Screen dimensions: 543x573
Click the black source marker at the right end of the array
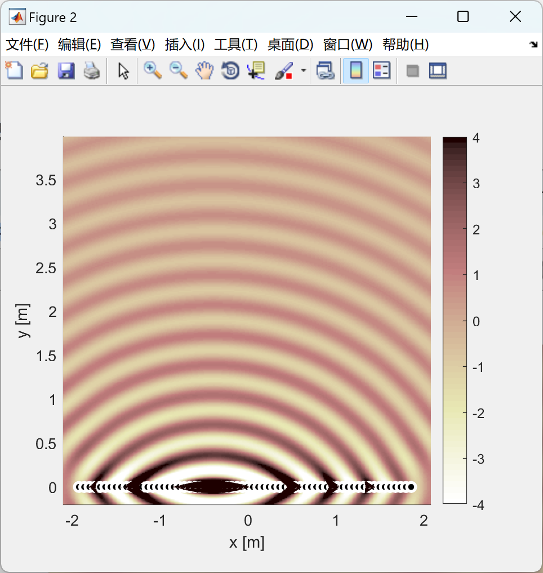click(411, 487)
